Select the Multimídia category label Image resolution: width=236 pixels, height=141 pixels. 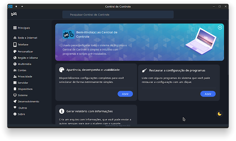[24, 64]
